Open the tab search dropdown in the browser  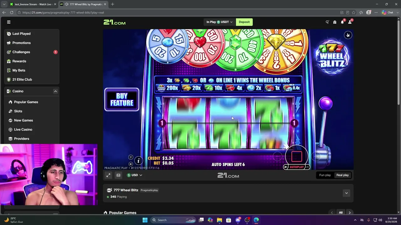click(x=4, y=4)
